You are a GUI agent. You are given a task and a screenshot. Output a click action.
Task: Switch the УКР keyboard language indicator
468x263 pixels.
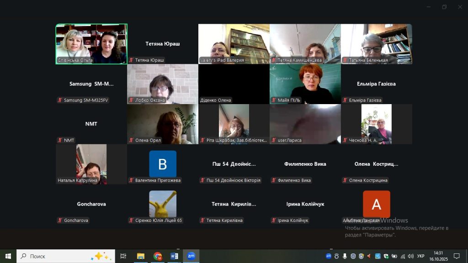point(421,256)
